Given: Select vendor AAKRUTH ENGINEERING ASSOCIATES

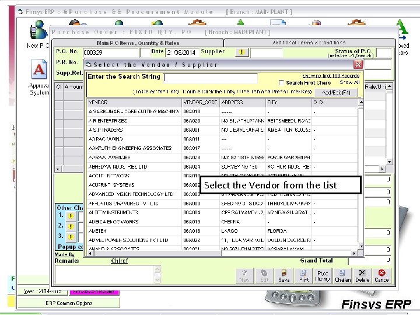Looking at the screenshot, I should 222,148.
